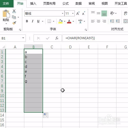Cancel formula entry X button
This screenshot has width=128, height=128.
click(x=38, y=38)
